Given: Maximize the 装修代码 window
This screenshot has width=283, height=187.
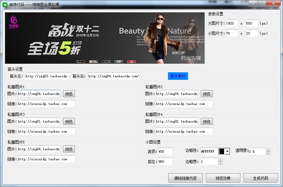Looking at the screenshot, I should [261, 3].
